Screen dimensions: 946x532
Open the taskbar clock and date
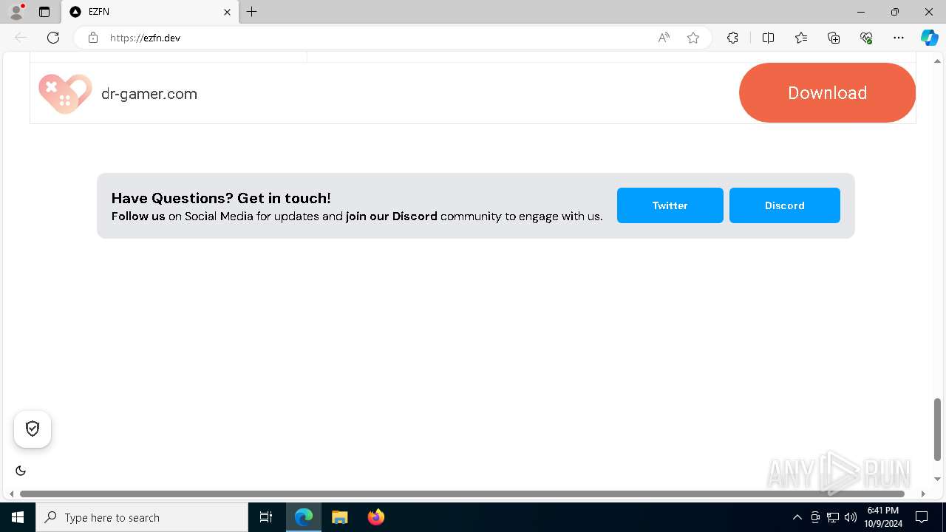(x=882, y=517)
